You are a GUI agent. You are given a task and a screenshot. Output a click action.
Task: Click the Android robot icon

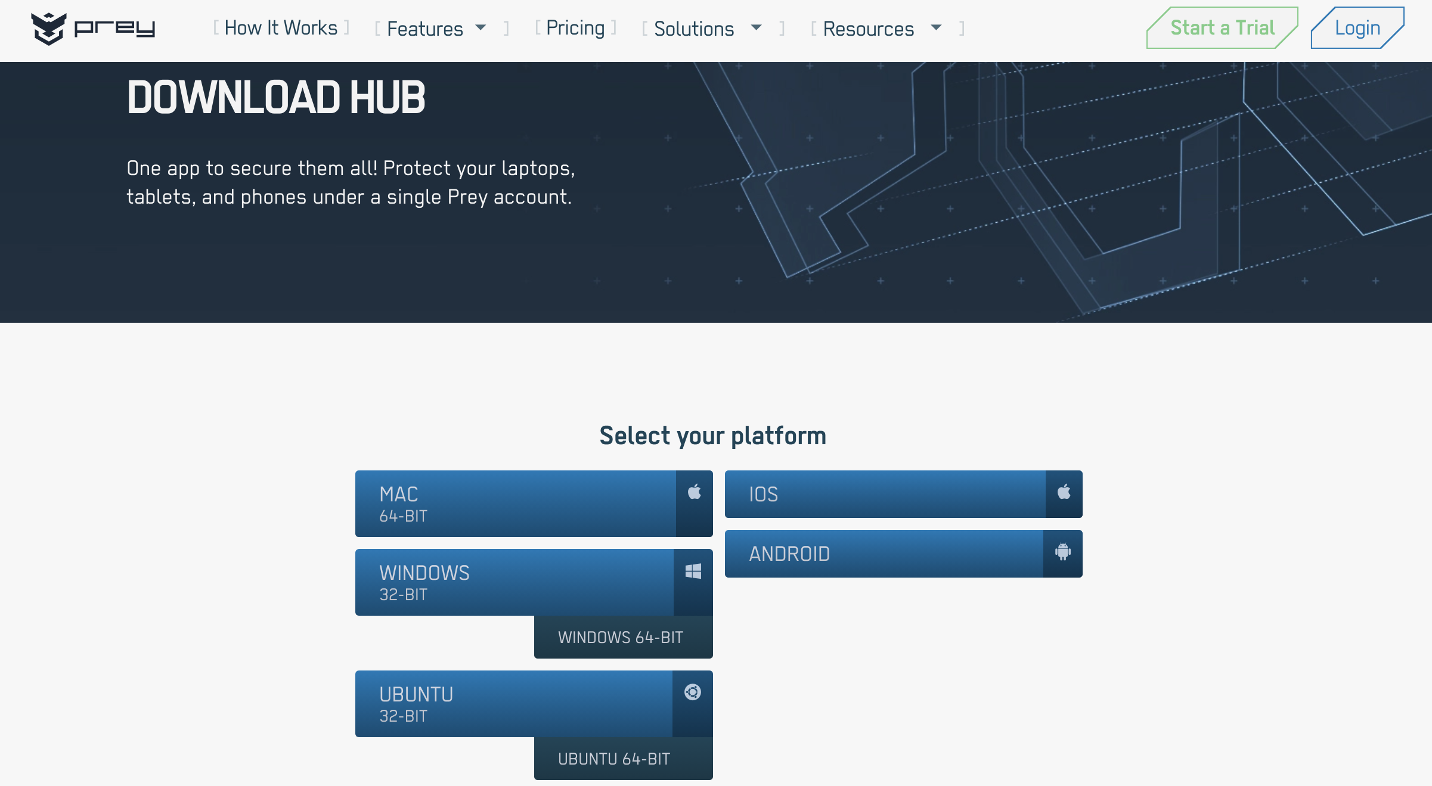[1063, 552]
